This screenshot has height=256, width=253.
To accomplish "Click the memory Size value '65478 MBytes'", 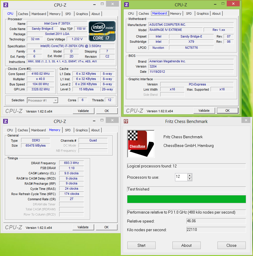I will [36, 145].
